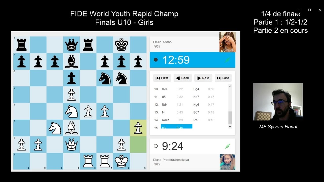Select the black knight on g6
The image size is (324, 182).
[x=121, y=78]
